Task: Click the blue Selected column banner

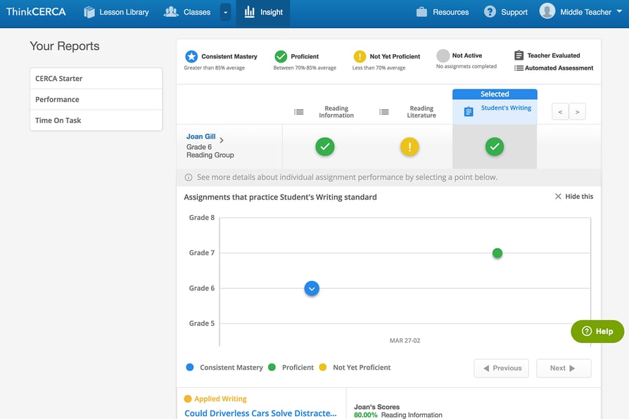Action: tap(495, 94)
